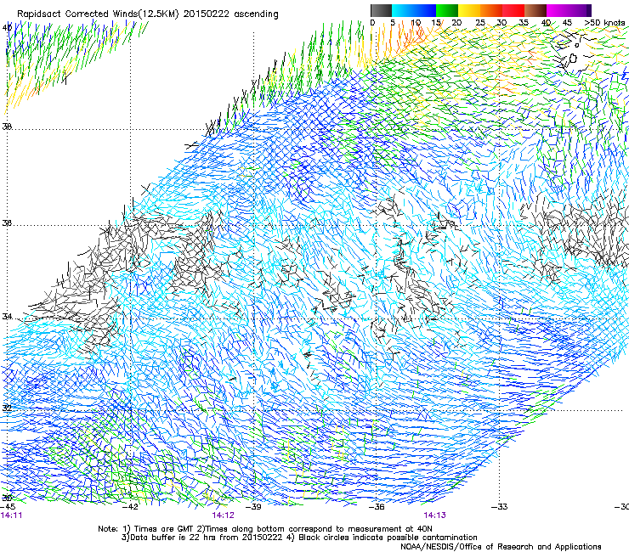Click the green 15-20 knots legend color segment
The image size is (629, 552).
[x=447, y=10]
